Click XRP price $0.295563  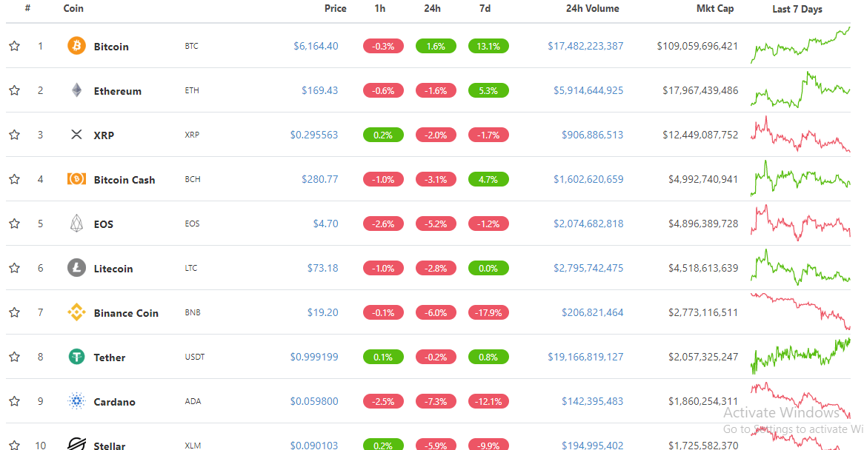[x=314, y=135]
